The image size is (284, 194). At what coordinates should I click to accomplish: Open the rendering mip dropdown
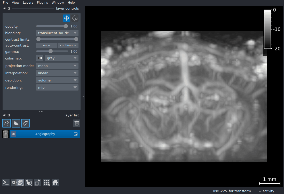pos(57,87)
